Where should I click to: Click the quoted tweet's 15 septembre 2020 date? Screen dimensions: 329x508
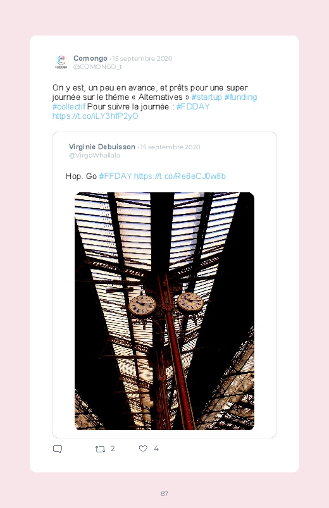[170, 147]
